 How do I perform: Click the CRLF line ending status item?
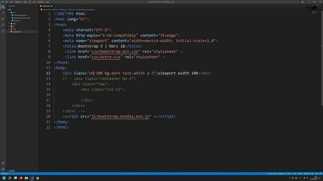coord(295,173)
